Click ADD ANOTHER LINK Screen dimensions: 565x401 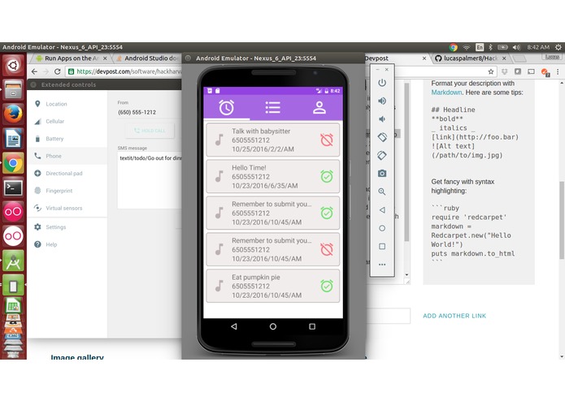click(x=454, y=316)
